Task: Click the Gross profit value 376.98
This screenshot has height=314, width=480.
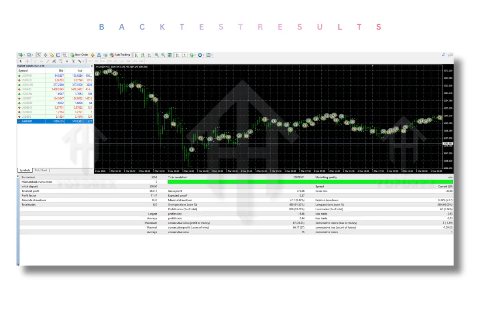Action: pyautogui.click(x=301, y=191)
